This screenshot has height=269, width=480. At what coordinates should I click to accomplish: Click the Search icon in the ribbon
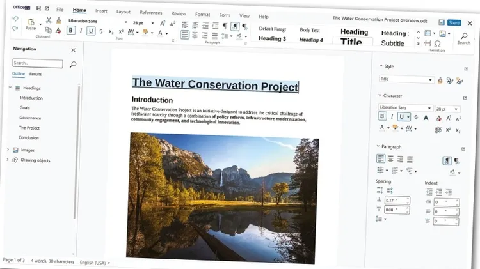coord(464,38)
